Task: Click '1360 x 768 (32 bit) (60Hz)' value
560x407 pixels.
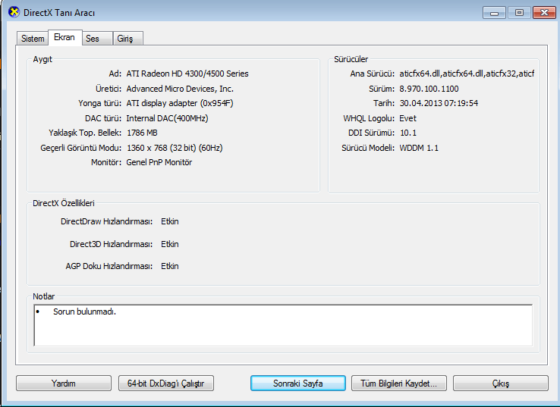Action: point(175,148)
